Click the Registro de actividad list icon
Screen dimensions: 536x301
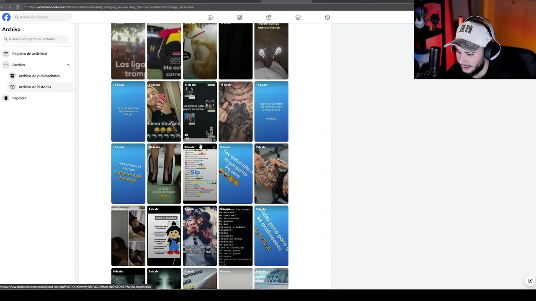6,54
